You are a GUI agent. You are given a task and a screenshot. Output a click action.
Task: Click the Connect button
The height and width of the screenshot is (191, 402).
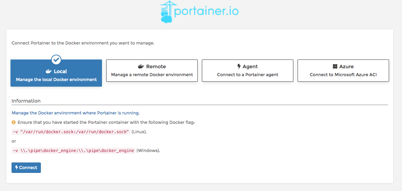(x=26, y=167)
